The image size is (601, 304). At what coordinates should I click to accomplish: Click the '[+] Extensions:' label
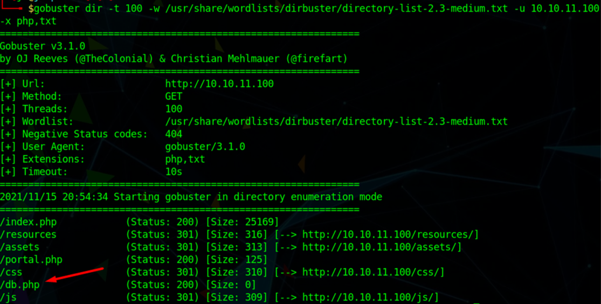click(x=43, y=160)
